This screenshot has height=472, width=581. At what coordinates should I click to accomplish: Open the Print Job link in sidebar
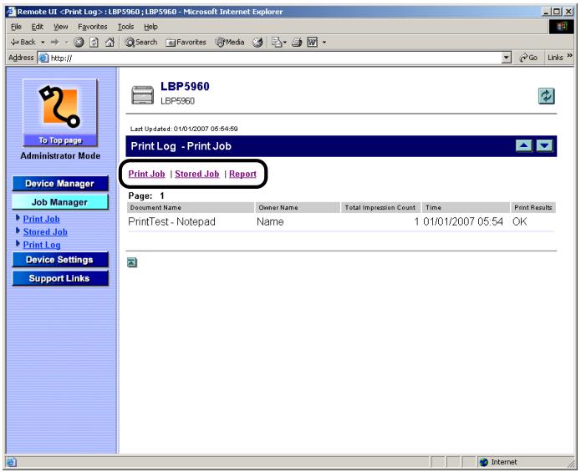point(41,219)
